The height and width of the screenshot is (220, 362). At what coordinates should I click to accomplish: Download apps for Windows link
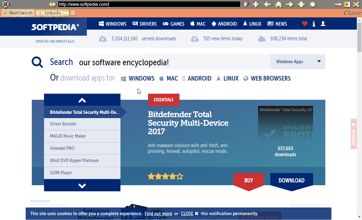pos(138,78)
